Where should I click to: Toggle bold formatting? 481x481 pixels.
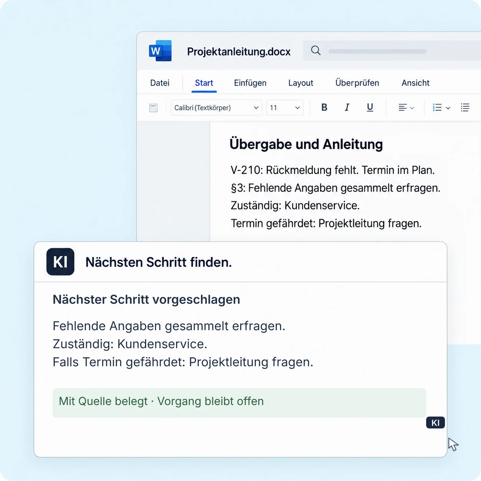324,107
